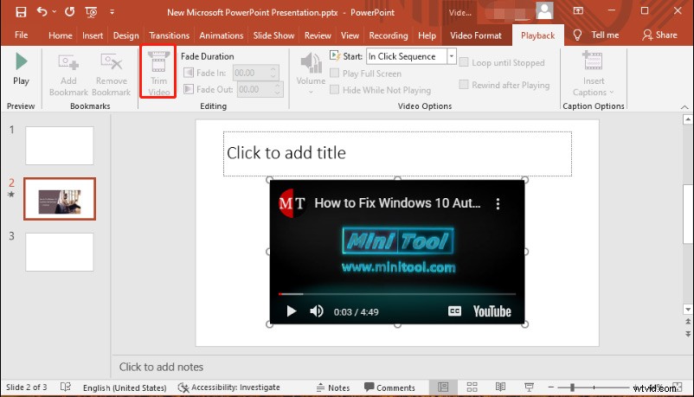The height and width of the screenshot is (397, 694).
Task: Start presentation from beginning icon
Action: coord(91,12)
